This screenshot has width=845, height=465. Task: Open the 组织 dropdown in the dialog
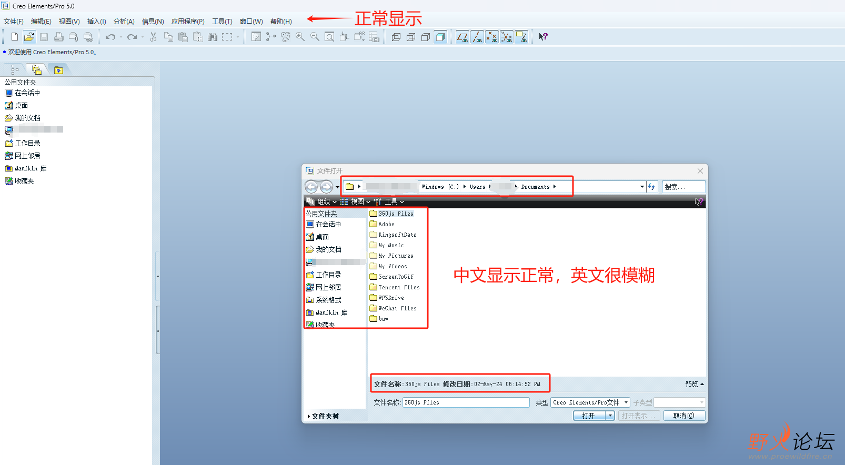pos(321,201)
